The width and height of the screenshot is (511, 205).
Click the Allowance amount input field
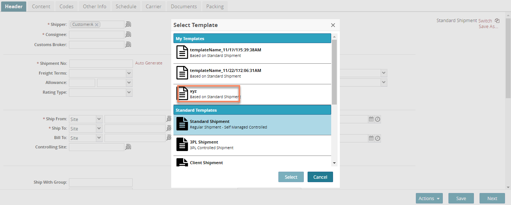pos(82,83)
